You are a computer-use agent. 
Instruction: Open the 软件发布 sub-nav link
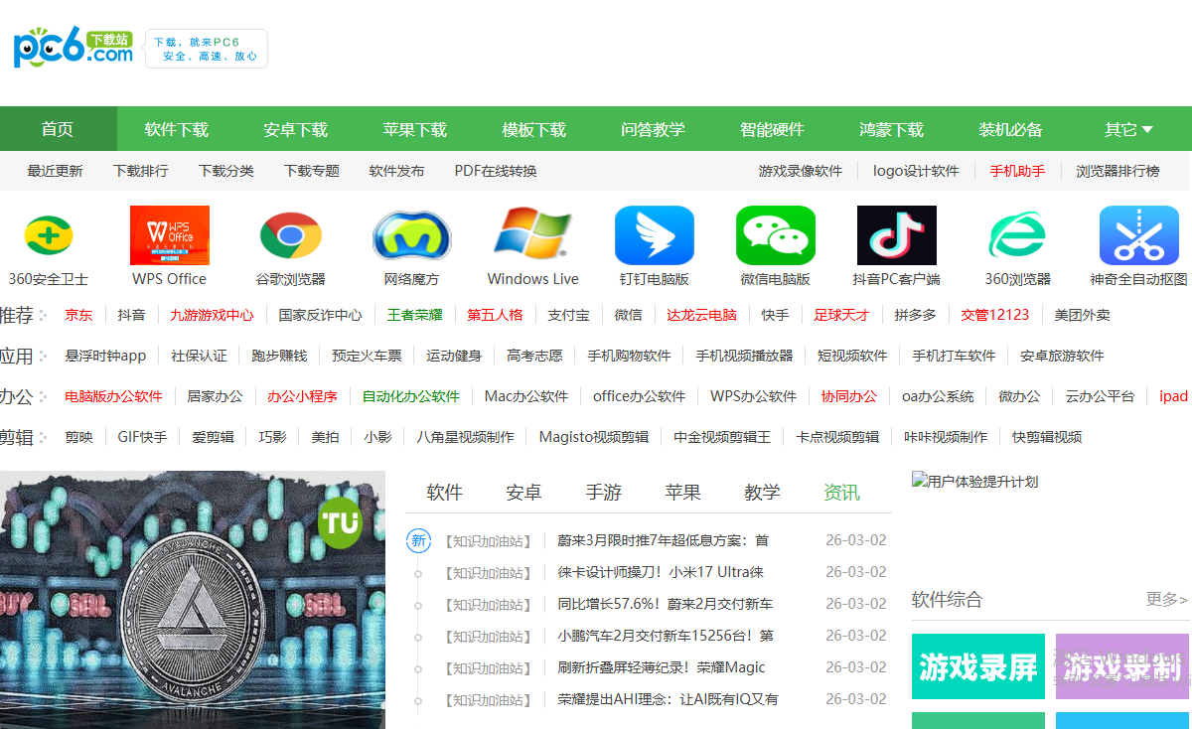397,171
